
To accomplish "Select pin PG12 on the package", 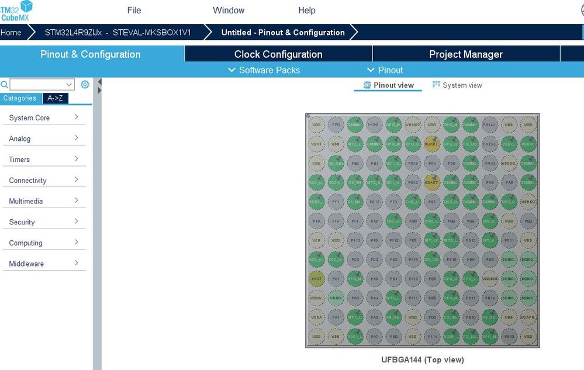I will (413, 183).
